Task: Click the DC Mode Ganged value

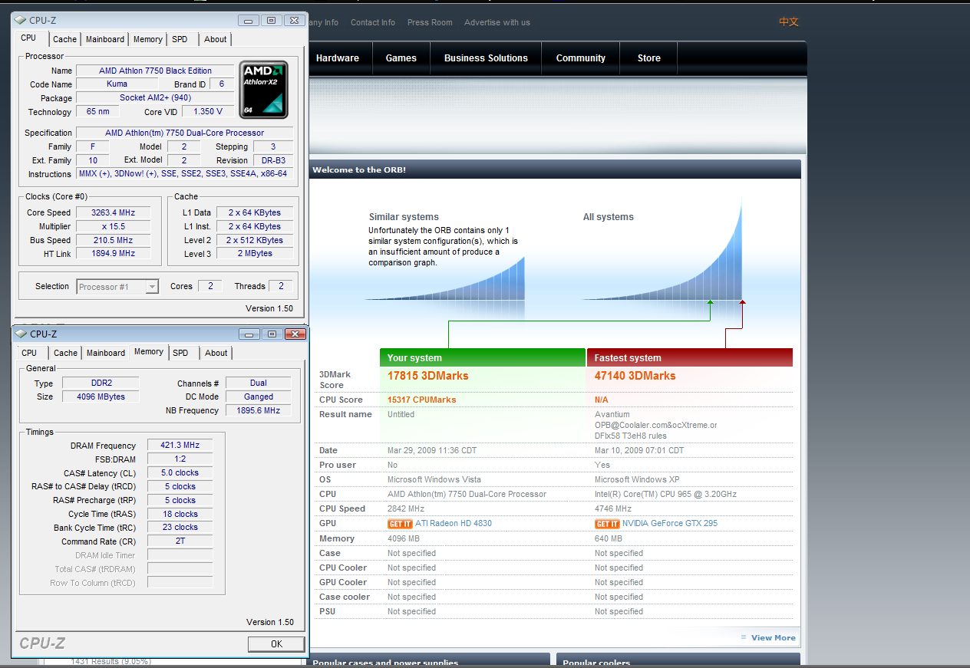Action: tap(259, 397)
